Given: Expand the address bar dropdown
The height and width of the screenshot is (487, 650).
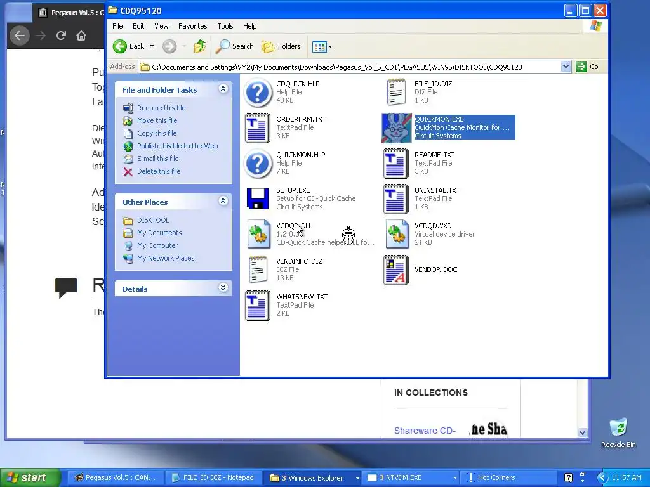Looking at the screenshot, I should [x=566, y=67].
